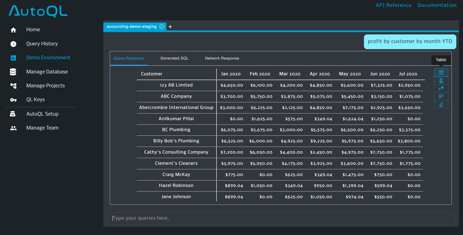Click the Jul 2020 column header
The height and width of the screenshot is (235, 463).
pos(408,74)
